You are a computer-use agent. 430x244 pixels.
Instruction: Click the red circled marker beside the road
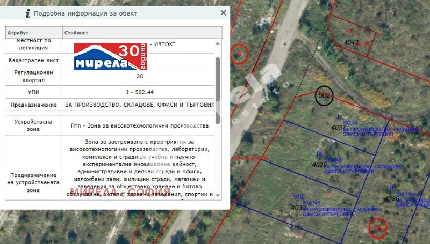tap(240, 54)
